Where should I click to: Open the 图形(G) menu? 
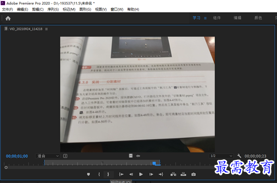point(85,10)
